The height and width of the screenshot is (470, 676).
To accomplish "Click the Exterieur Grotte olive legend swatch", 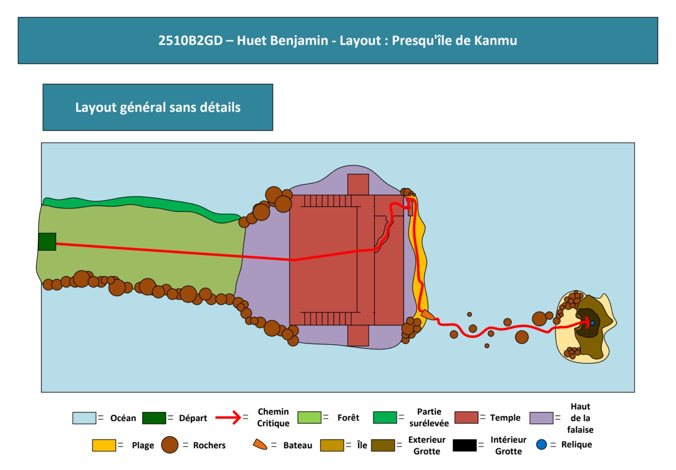I will [383, 445].
